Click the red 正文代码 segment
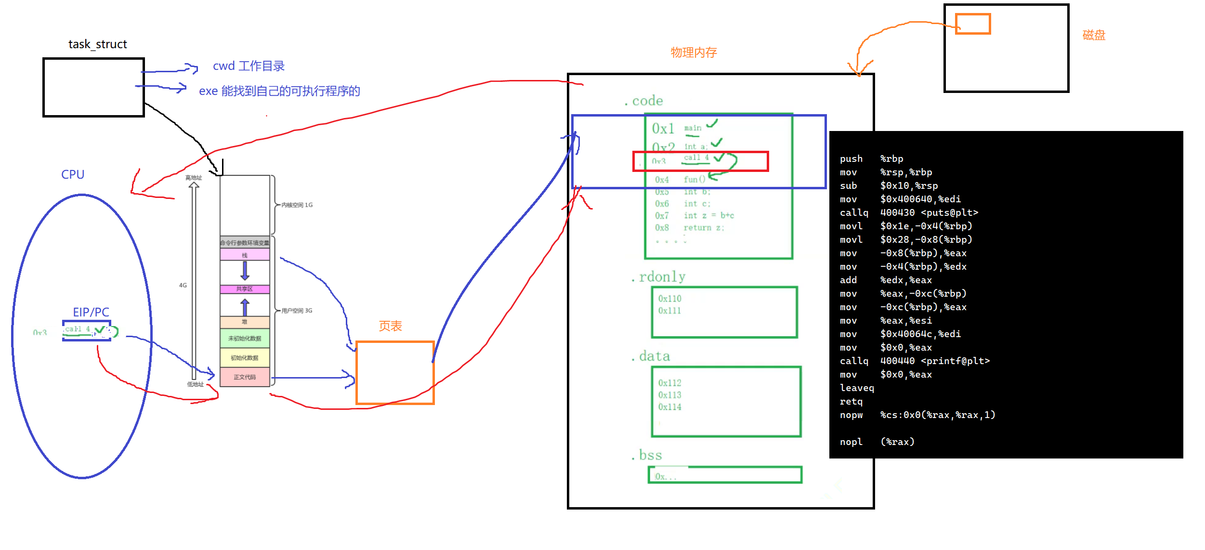Screen dimensions: 1205x550 tap(245, 377)
